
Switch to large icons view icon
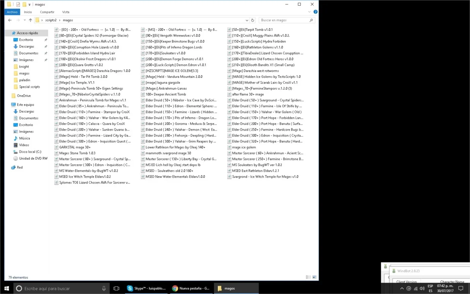click(x=315, y=277)
